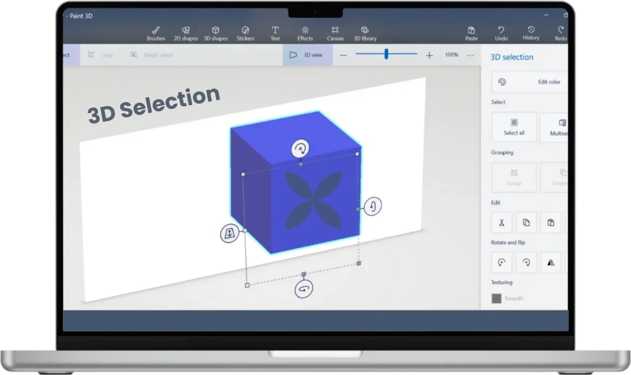The height and width of the screenshot is (375, 631).
Task: Open the Paste menu on the toolbar
Action: pyautogui.click(x=471, y=33)
